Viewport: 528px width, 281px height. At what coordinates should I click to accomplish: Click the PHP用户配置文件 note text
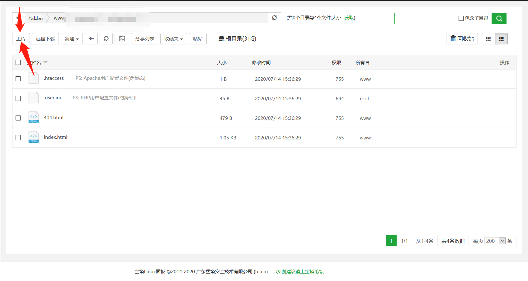tap(105, 98)
